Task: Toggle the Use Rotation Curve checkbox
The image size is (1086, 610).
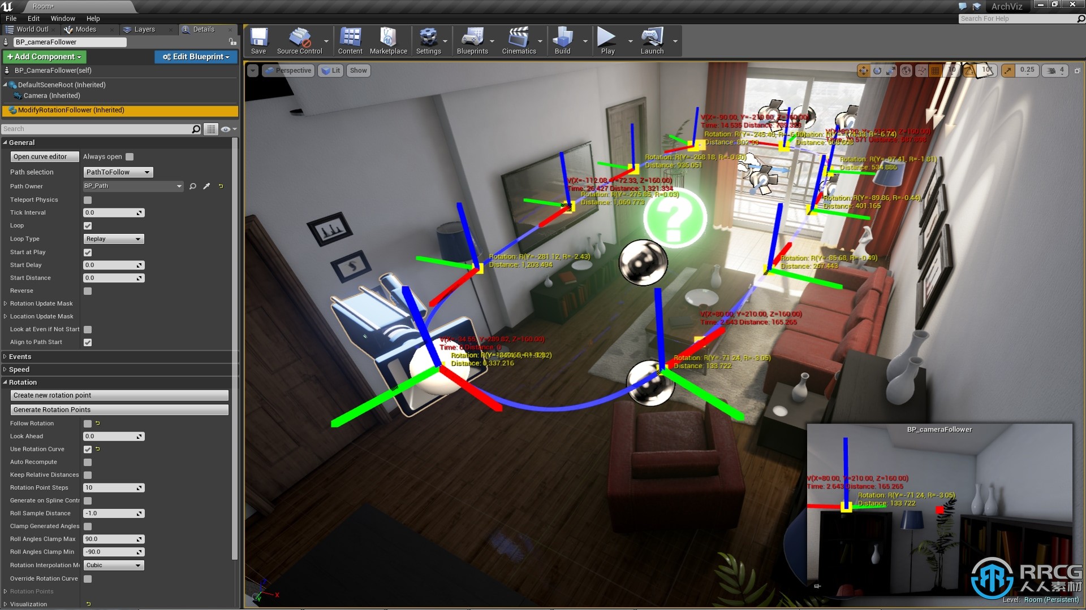Action: tap(87, 449)
